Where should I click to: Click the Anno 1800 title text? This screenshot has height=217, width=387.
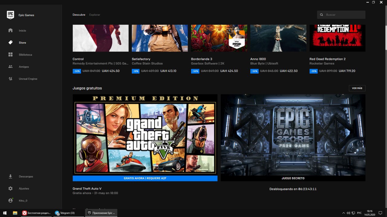pyautogui.click(x=258, y=59)
